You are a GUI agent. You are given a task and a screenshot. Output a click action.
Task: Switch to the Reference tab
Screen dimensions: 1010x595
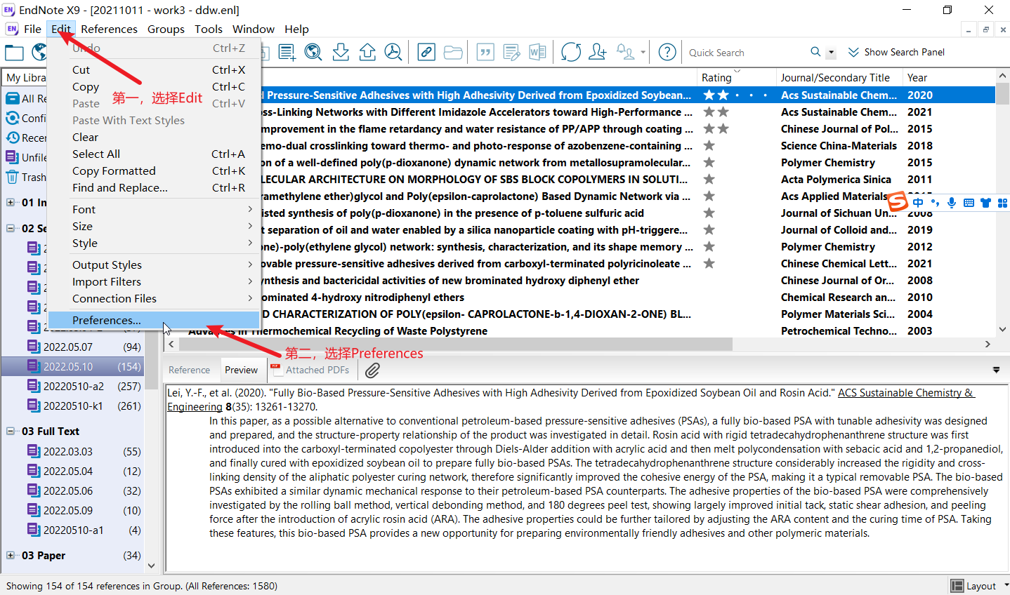tap(189, 370)
